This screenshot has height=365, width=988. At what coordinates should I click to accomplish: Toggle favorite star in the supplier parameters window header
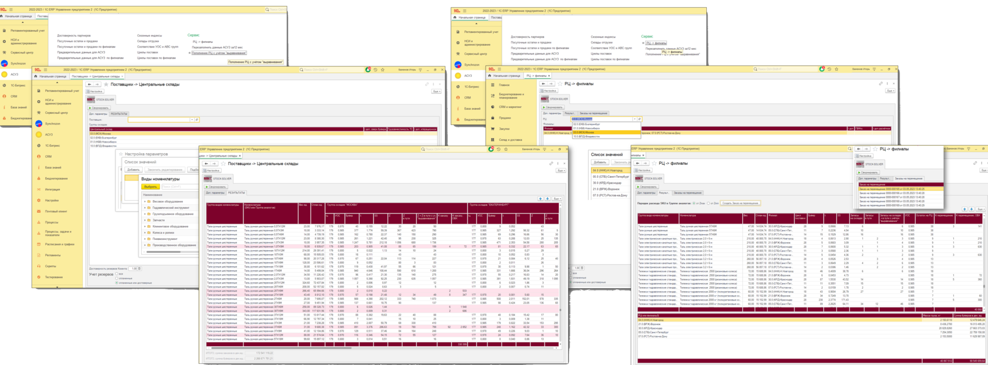coord(106,85)
